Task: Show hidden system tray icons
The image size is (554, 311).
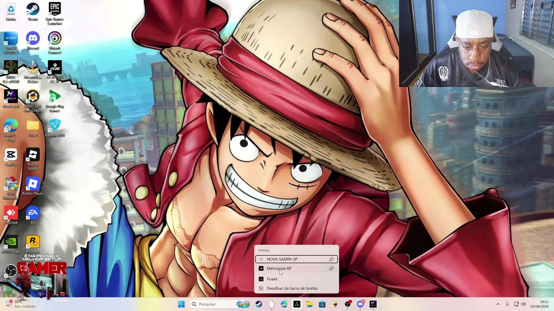Action: tap(498, 304)
